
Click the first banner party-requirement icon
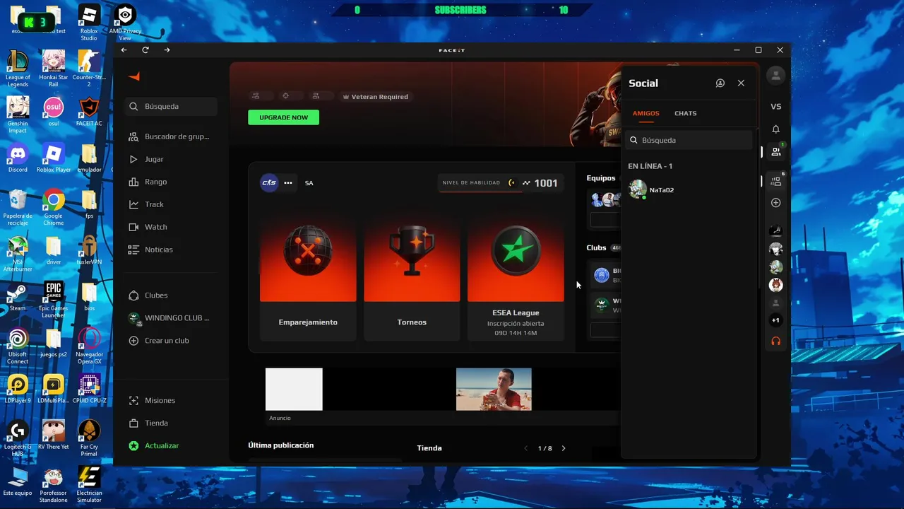pos(256,96)
